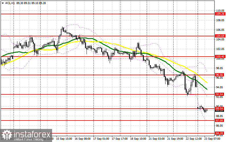This screenshot has width=226, height=142.
Task: Select the 100.40 resistance level label
Action: coord(220,57)
